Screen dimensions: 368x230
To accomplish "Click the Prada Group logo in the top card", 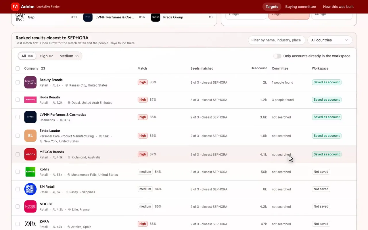I will 156,17.
